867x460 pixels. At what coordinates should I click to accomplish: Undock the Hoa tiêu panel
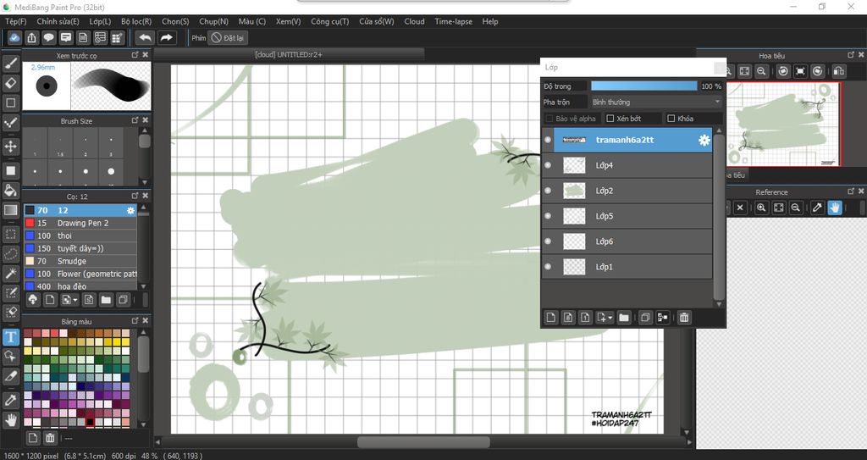click(851, 55)
